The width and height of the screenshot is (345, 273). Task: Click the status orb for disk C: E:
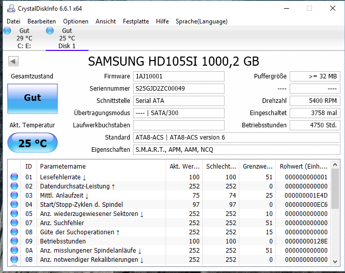pos(7,31)
